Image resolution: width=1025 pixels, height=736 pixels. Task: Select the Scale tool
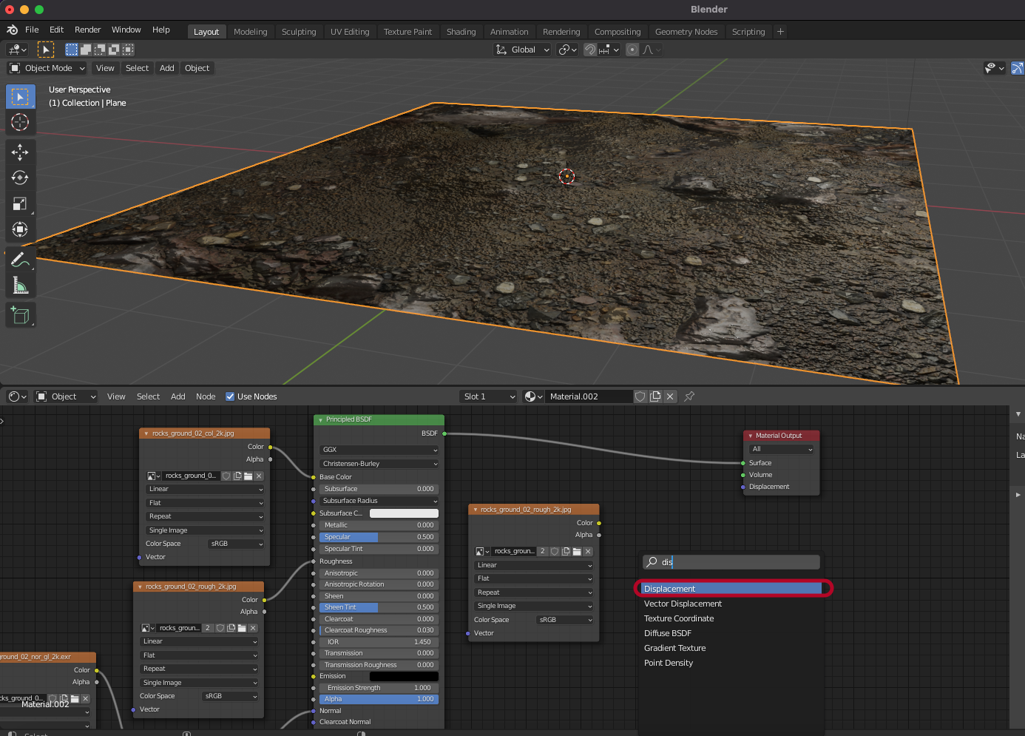click(x=20, y=204)
